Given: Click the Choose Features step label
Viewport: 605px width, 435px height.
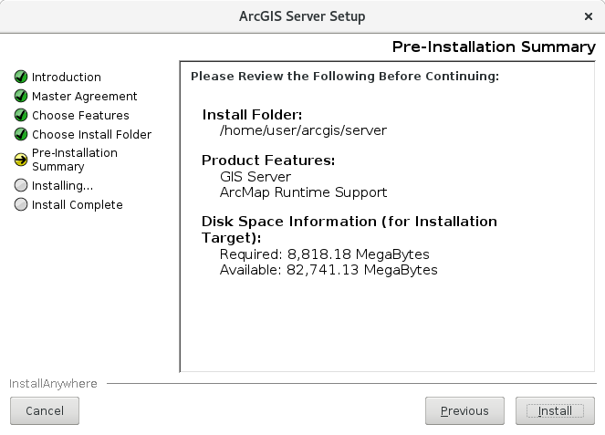Looking at the screenshot, I should coord(80,116).
